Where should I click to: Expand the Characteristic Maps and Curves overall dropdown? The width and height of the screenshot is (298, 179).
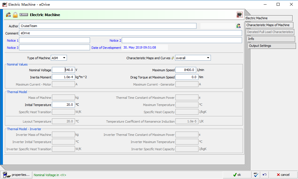pos(193,58)
